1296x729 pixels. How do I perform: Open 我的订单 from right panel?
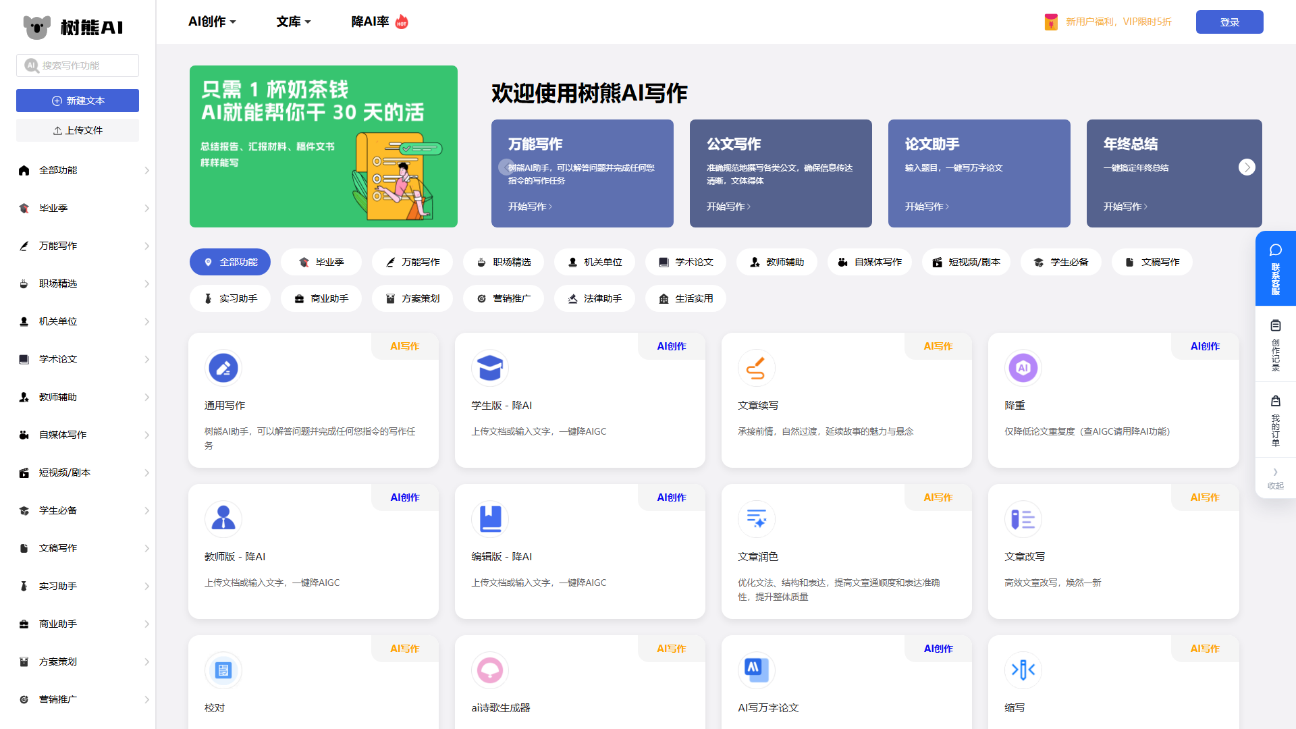coord(1276,421)
